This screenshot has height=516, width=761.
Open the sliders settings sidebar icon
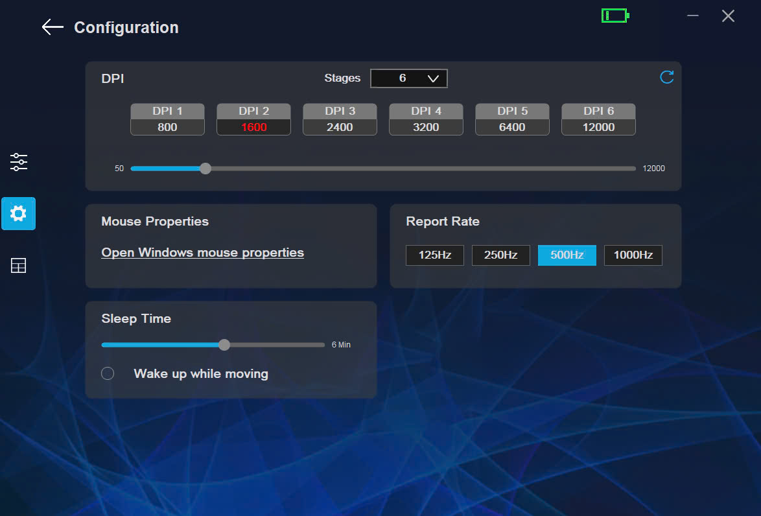click(x=19, y=162)
